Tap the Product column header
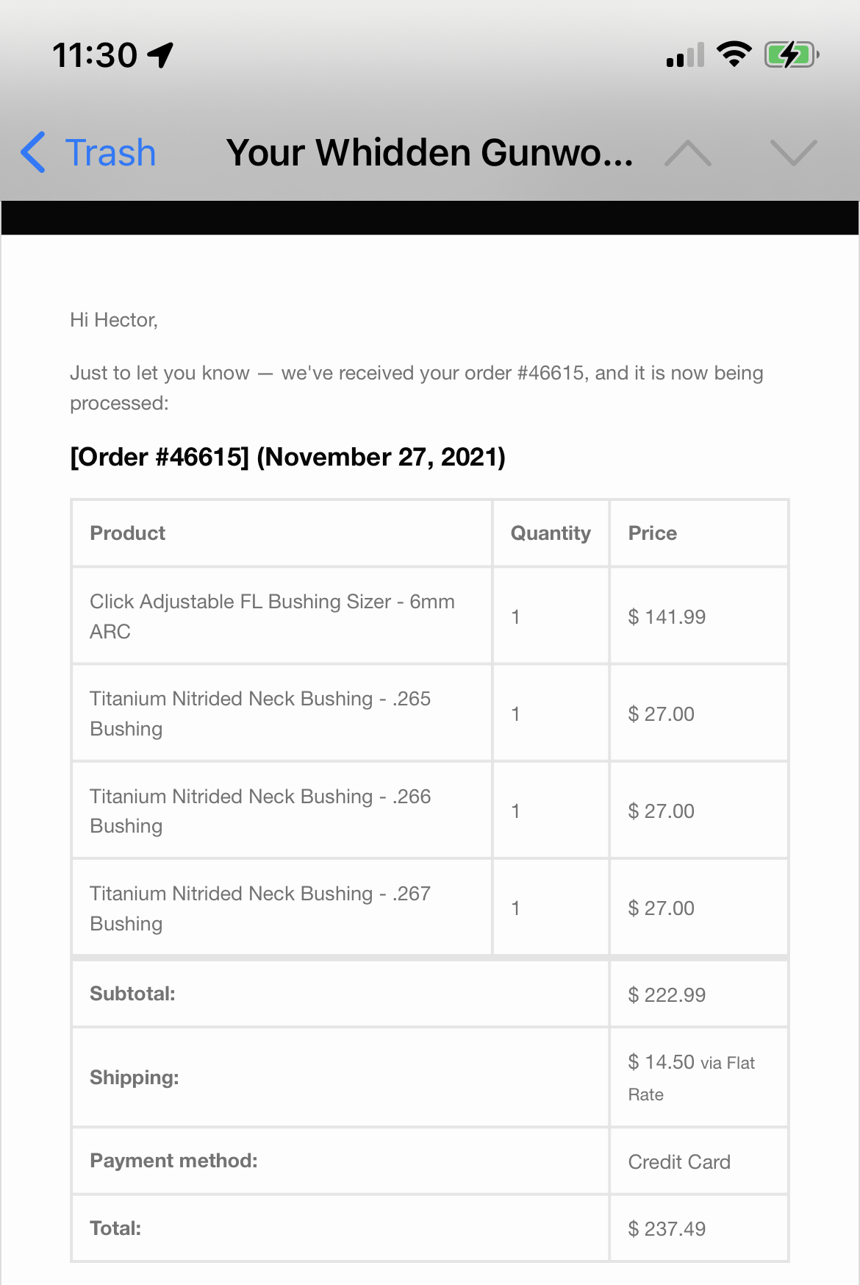The width and height of the screenshot is (860, 1285). tap(127, 533)
